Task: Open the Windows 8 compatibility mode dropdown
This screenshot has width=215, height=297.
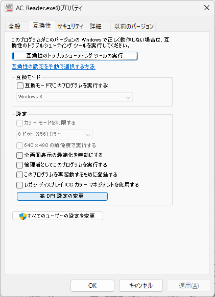Action: (75, 97)
